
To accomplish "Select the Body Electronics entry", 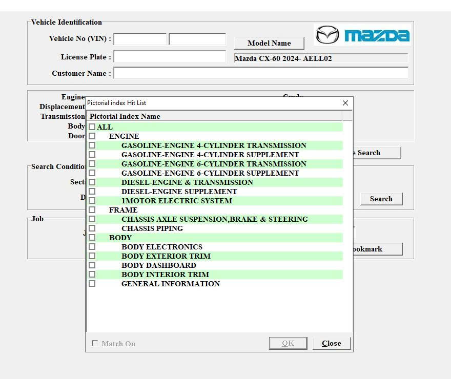I will tap(162, 247).
